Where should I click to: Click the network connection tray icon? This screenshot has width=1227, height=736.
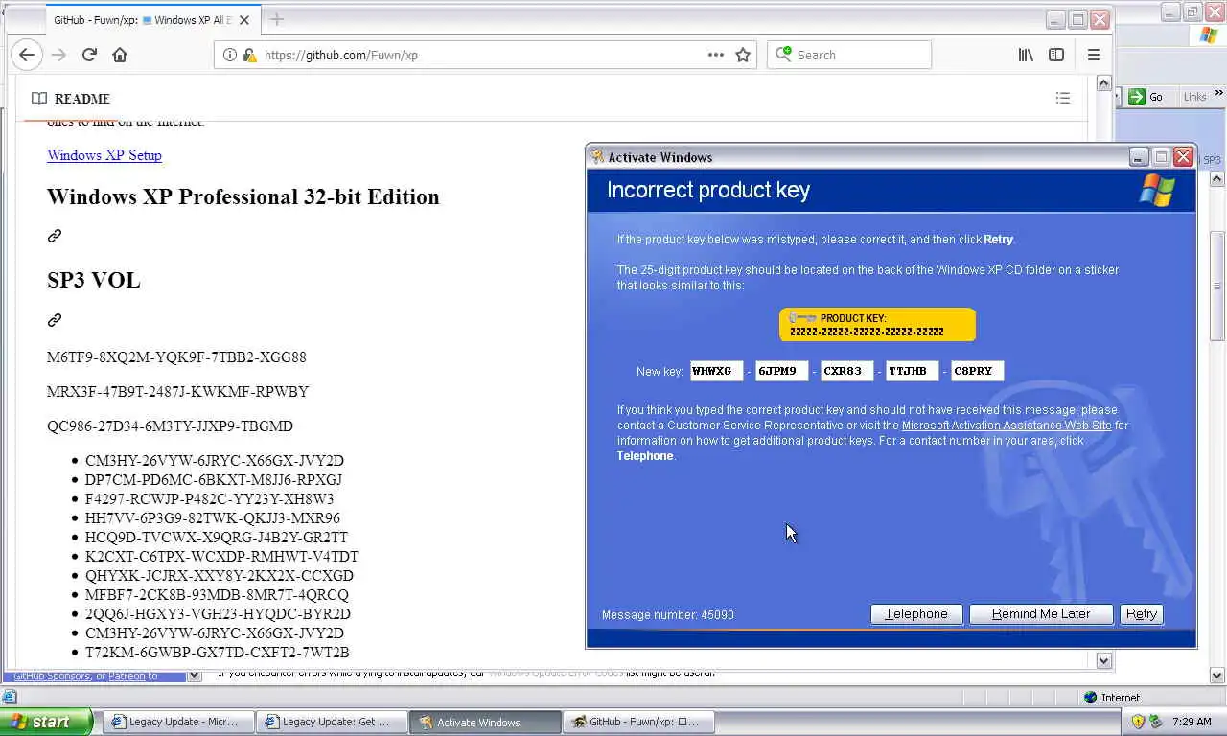(x=1156, y=722)
